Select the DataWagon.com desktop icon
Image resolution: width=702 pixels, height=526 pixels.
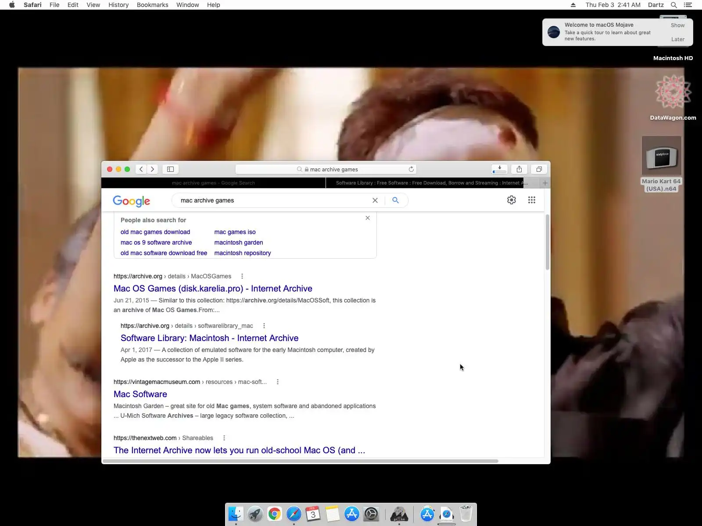point(673,97)
